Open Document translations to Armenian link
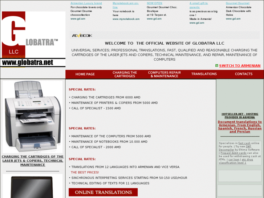264x198 pixels. point(240,127)
